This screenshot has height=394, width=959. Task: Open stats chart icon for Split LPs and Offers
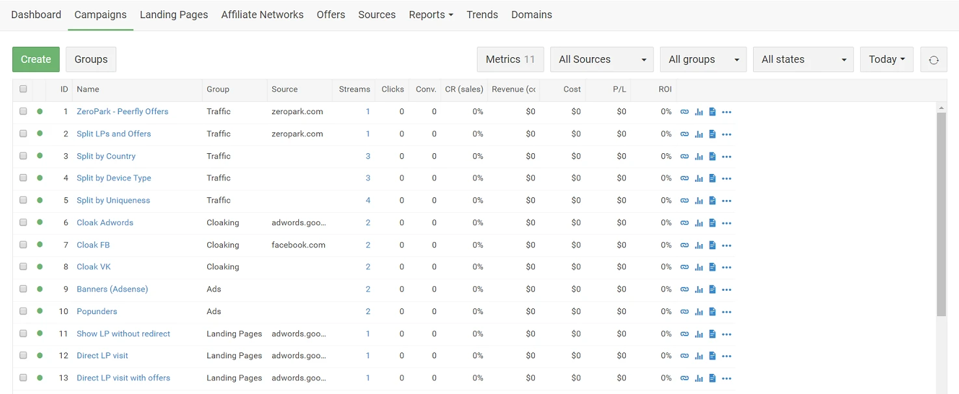(x=698, y=134)
